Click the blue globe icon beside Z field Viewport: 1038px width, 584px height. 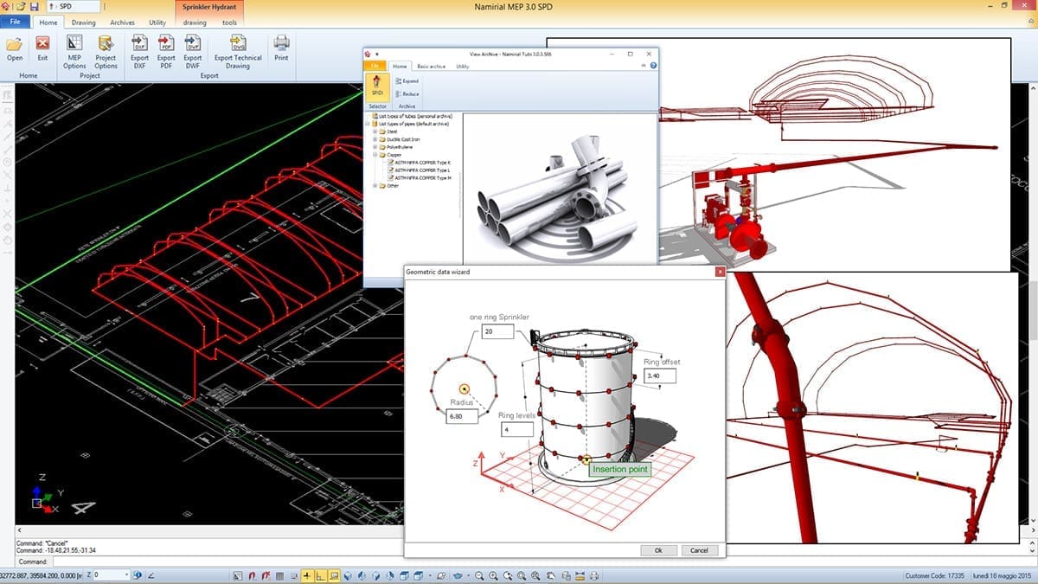coord(139,575)
